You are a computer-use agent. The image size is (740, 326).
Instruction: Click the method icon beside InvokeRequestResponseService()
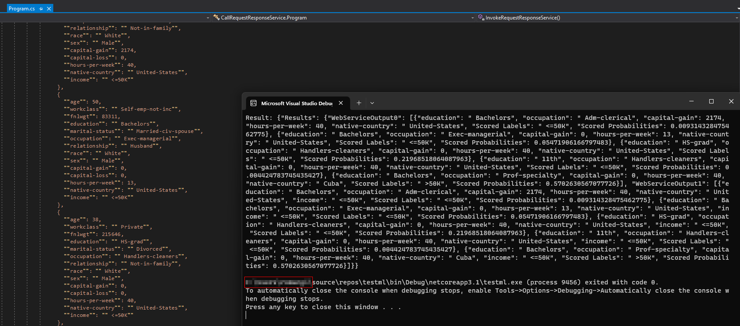click(x=481, y=18)
